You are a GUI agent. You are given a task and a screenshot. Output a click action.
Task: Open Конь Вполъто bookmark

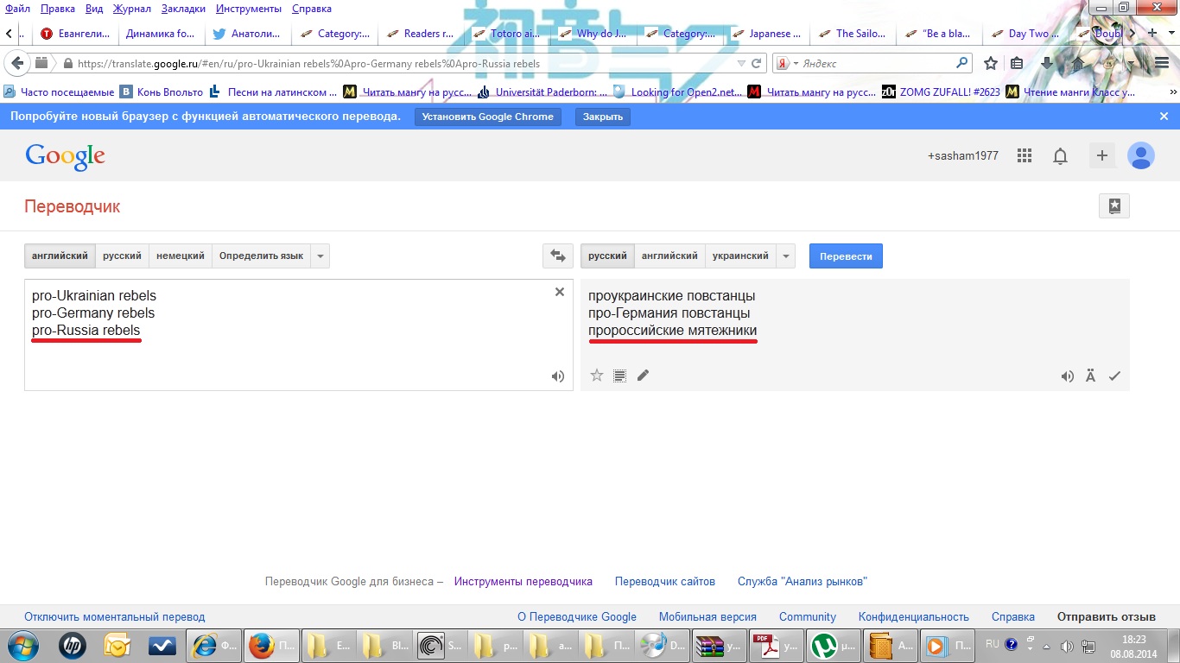point(162,92)
